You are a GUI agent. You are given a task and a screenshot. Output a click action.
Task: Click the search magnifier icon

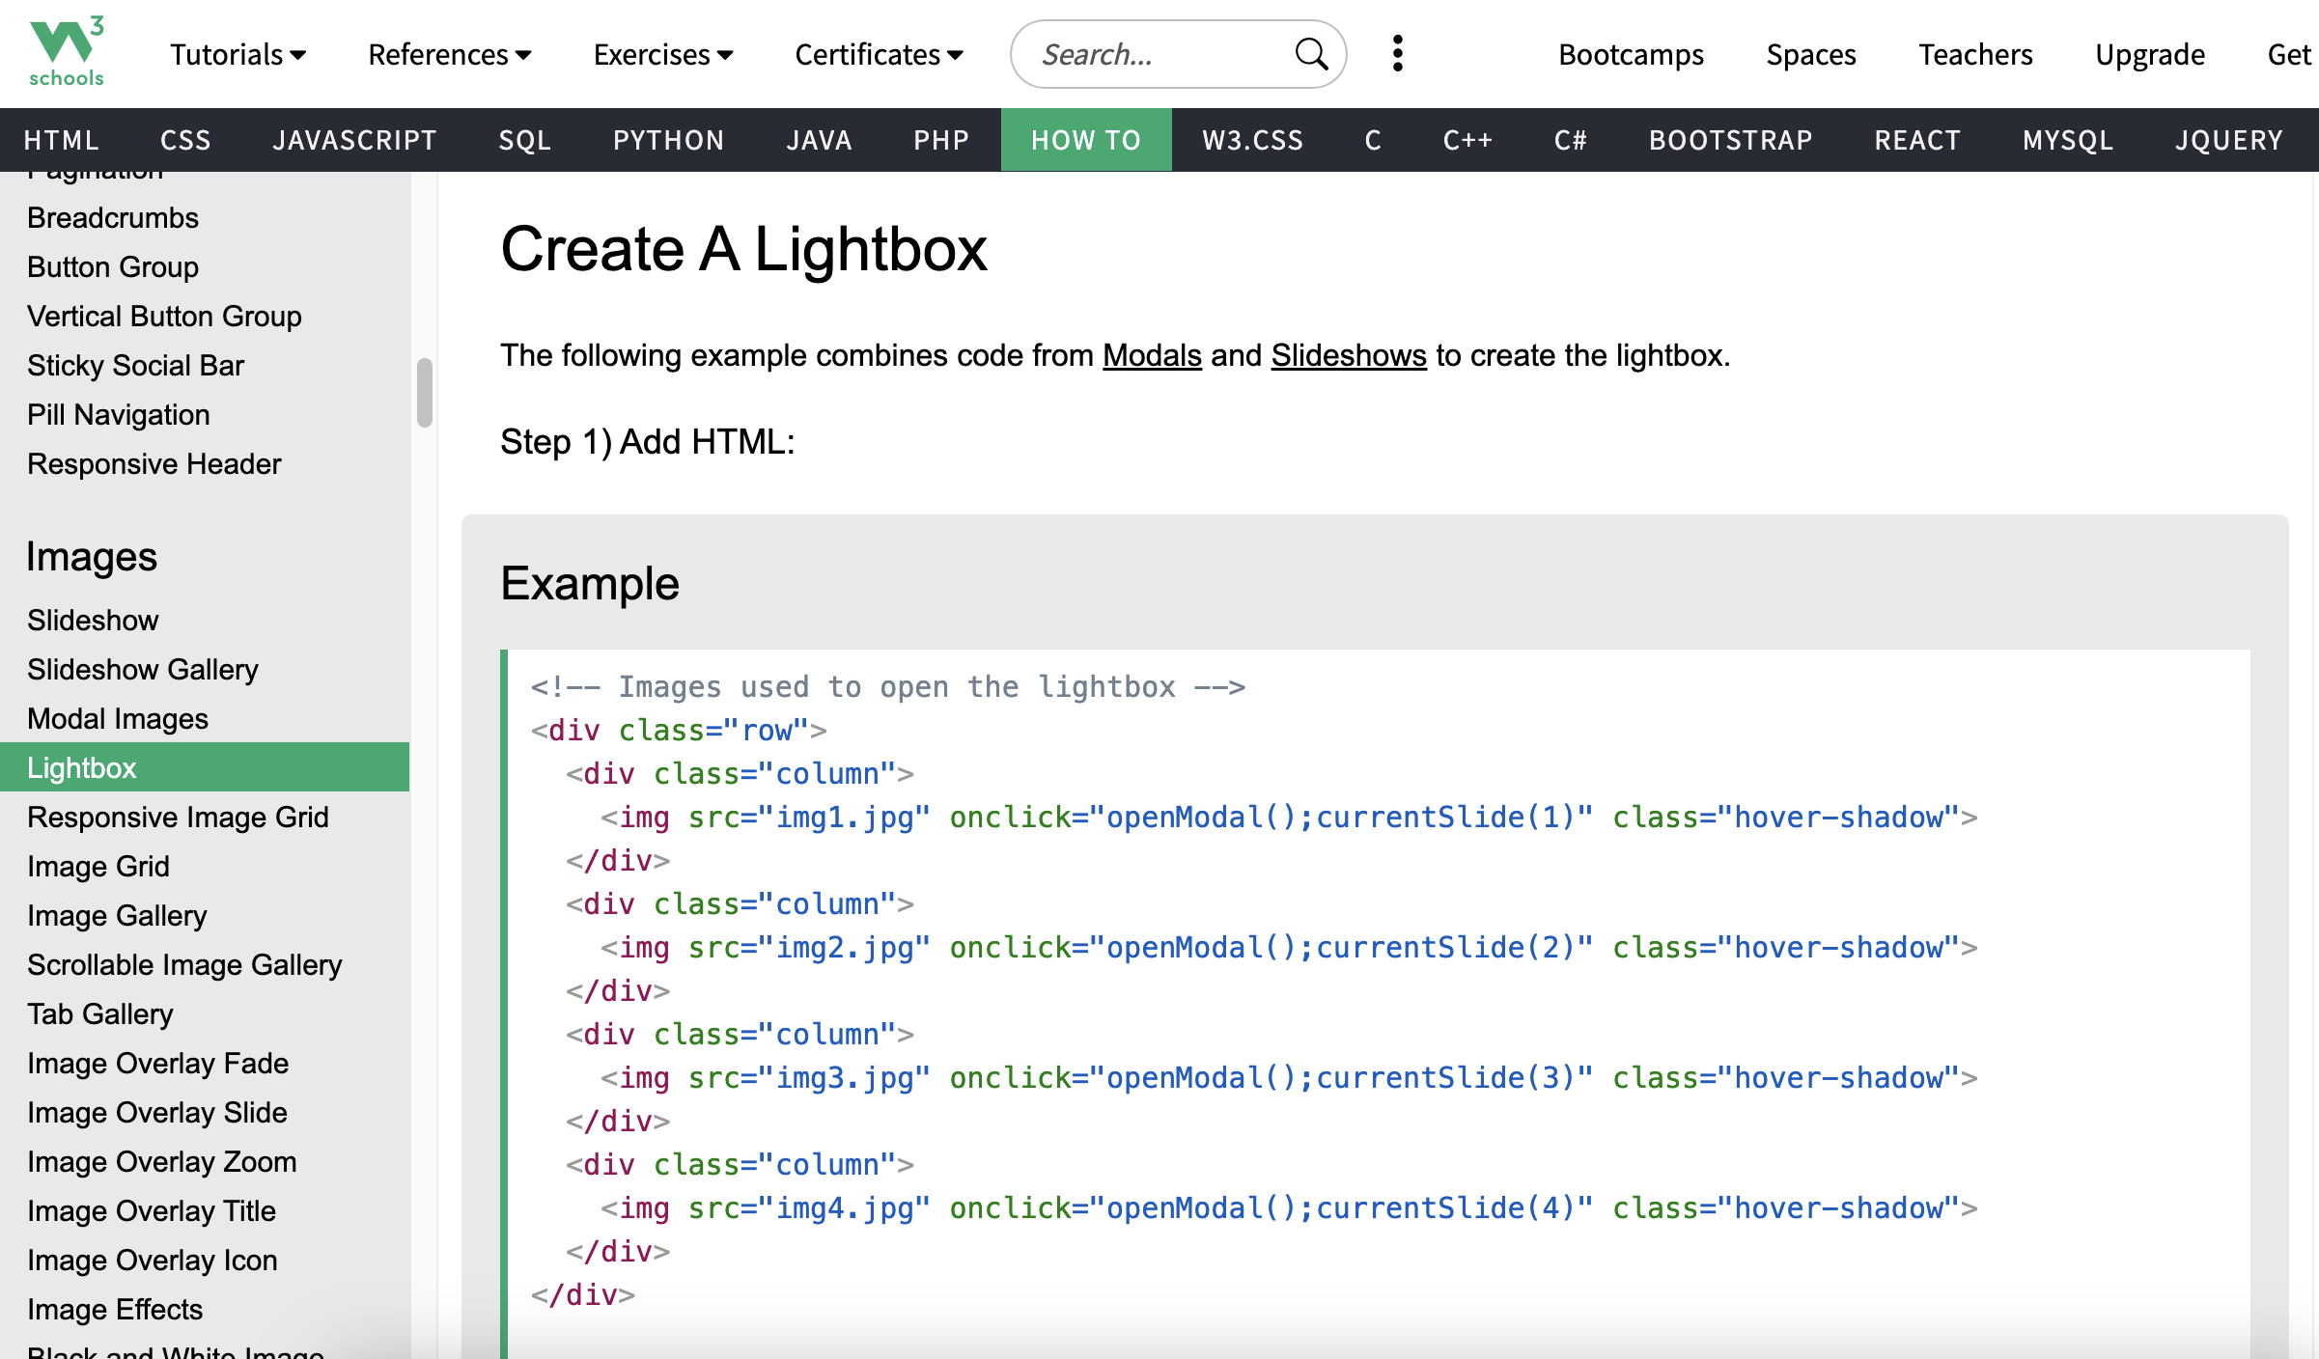click(1310, 53)
